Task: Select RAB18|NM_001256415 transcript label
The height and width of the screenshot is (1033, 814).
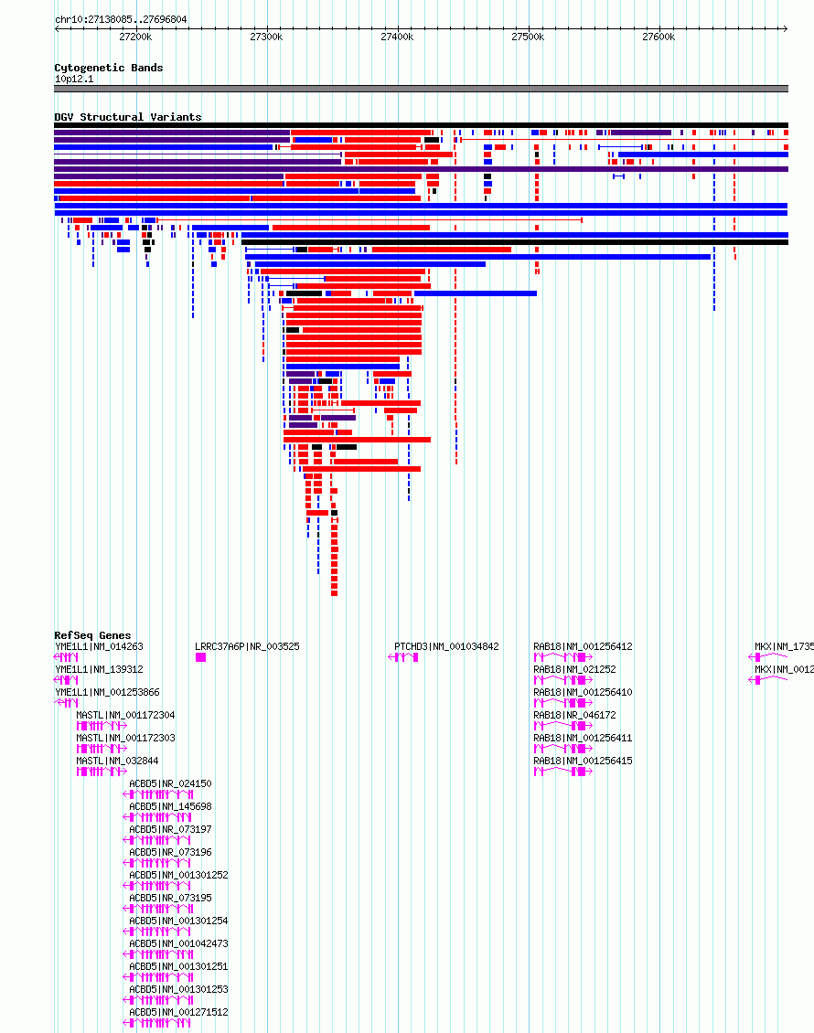Action: pos(583,761)
